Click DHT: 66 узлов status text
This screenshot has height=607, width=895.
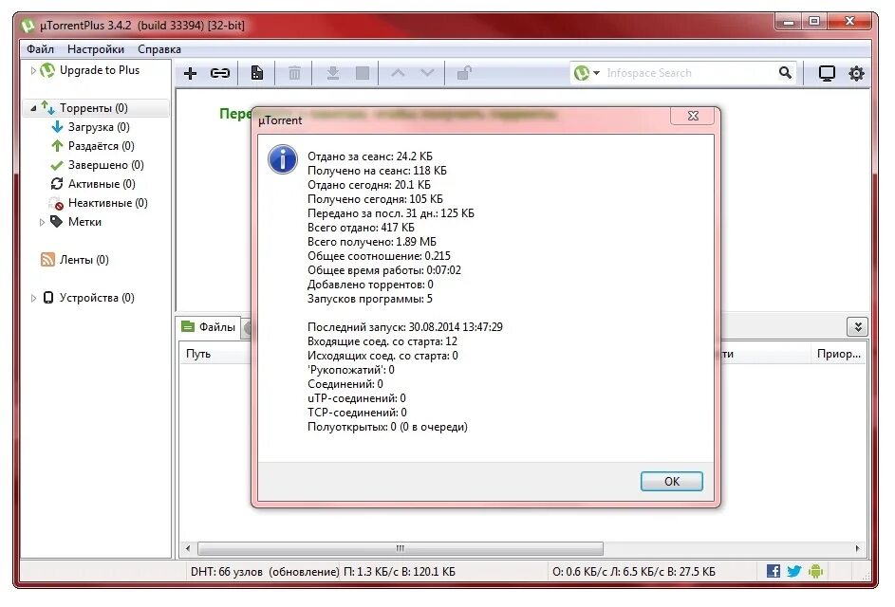(x=265, y=571)
